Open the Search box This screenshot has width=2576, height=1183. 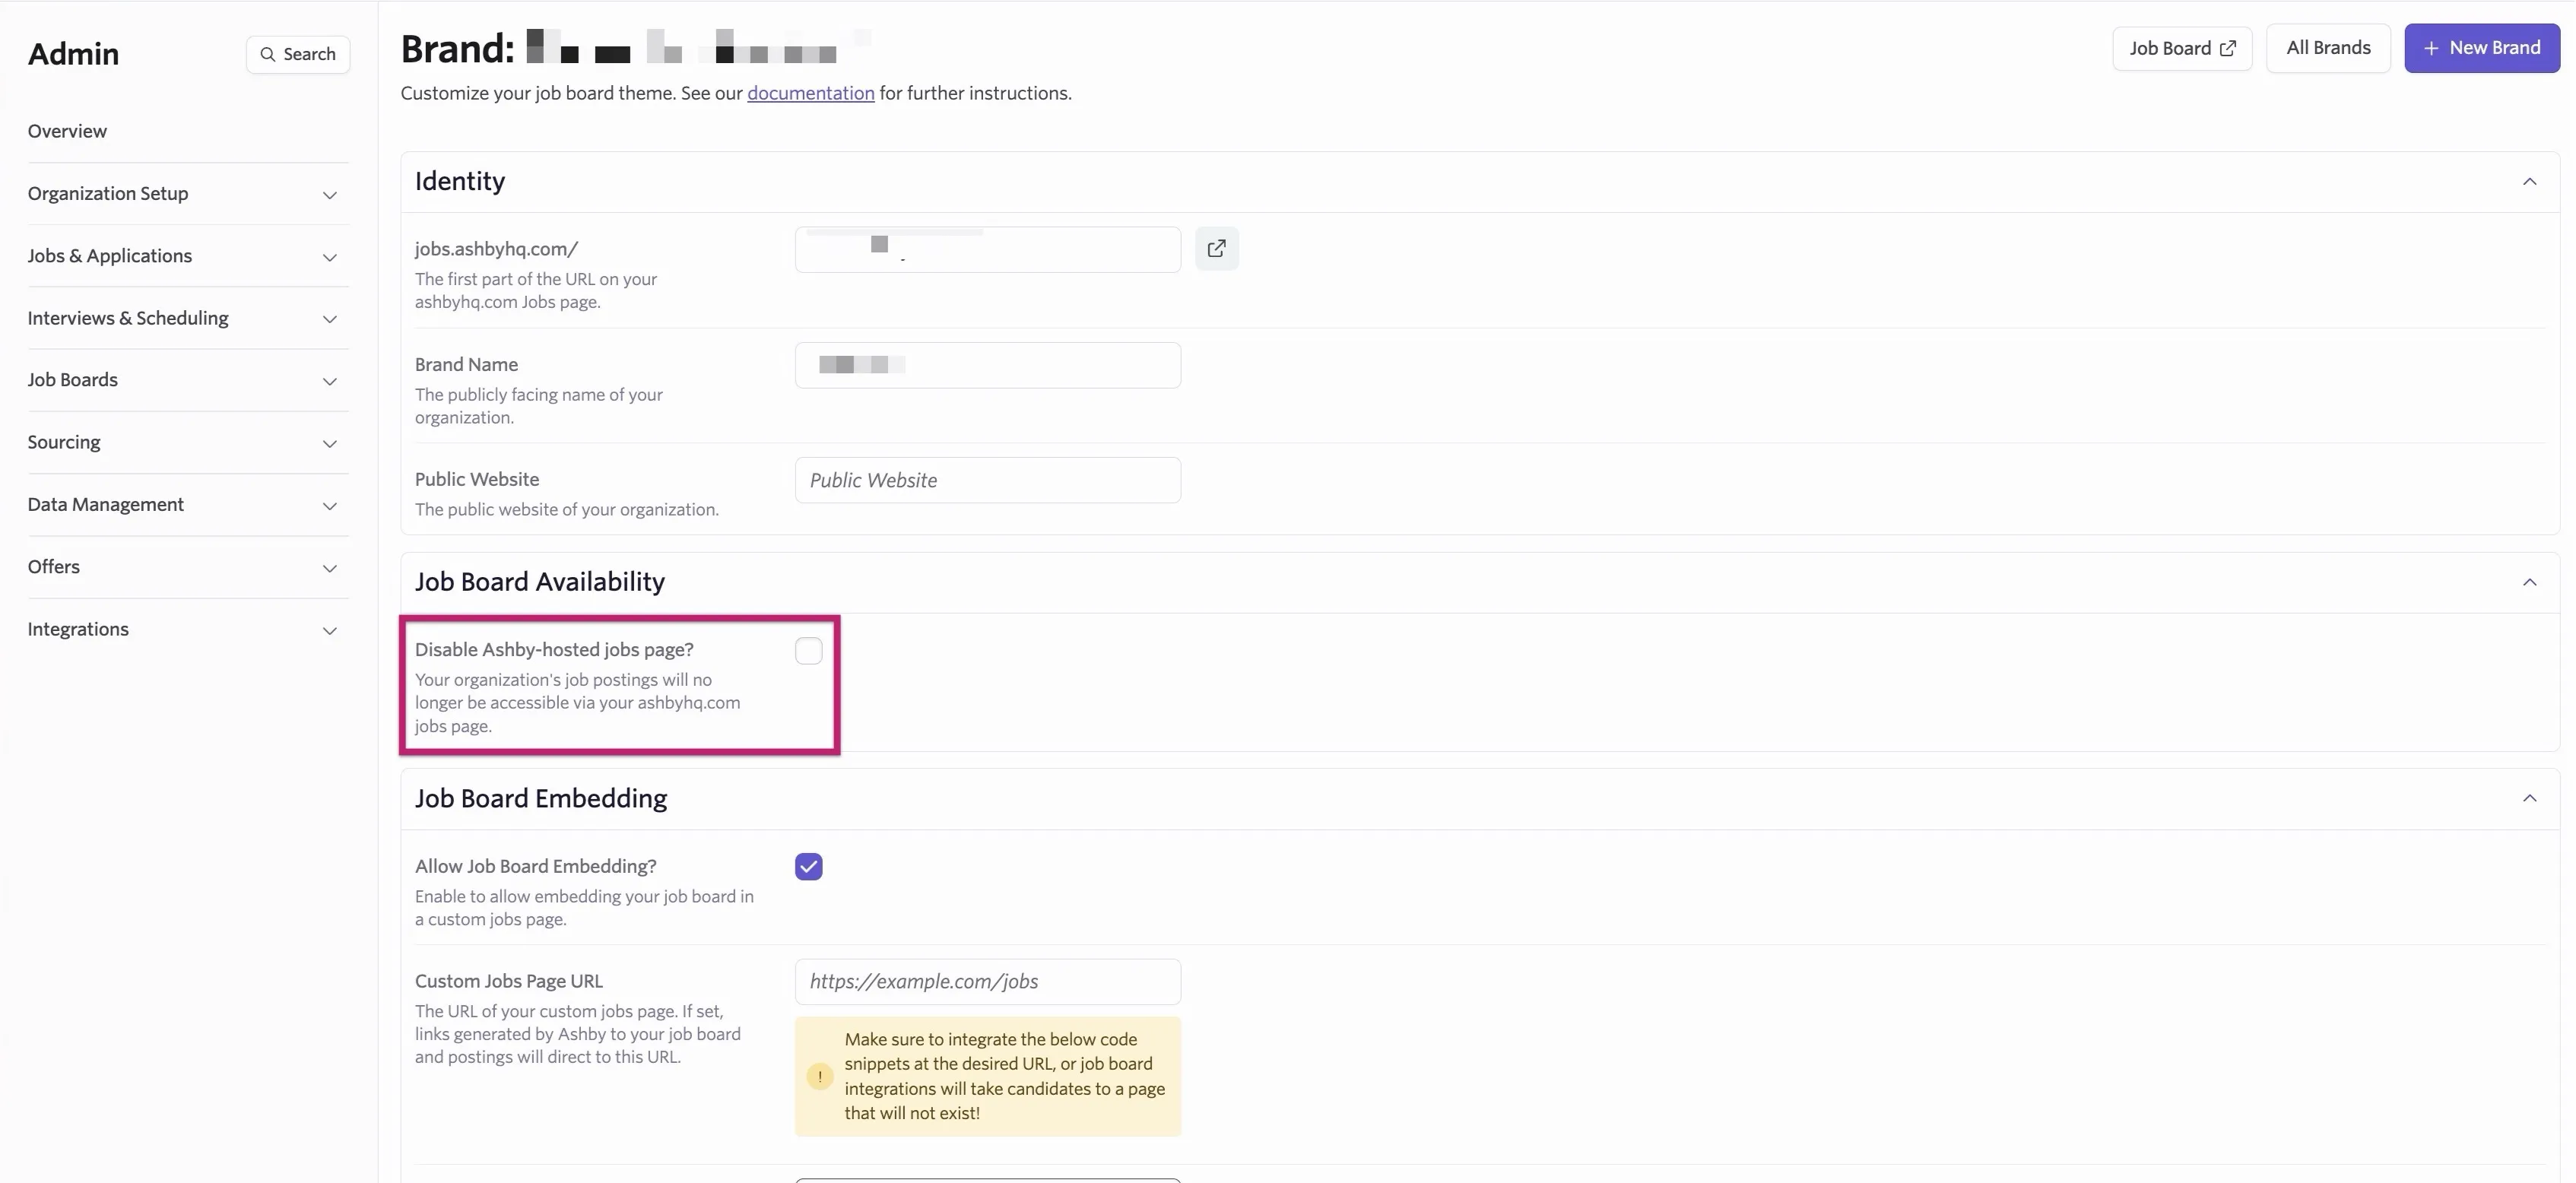[298, 54]
